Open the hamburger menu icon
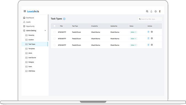The width and height of the screenshot is (186, 105). pos(25,11)
